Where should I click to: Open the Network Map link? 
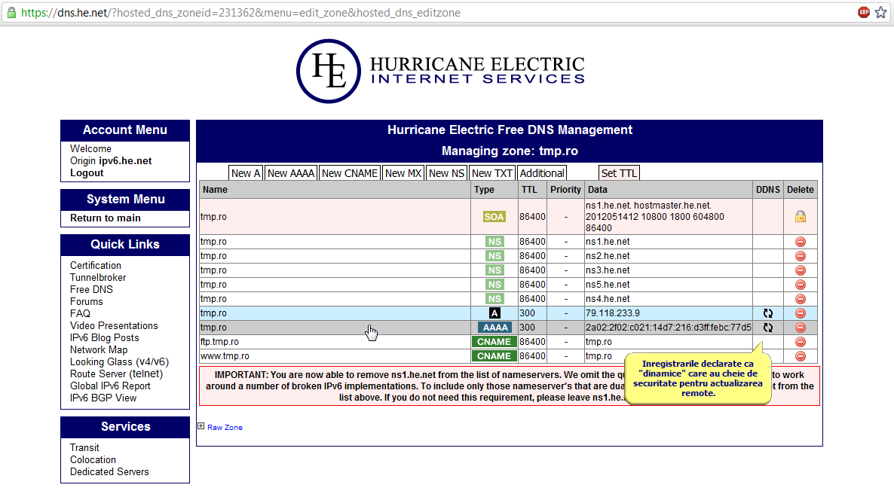tap(99, 349)
